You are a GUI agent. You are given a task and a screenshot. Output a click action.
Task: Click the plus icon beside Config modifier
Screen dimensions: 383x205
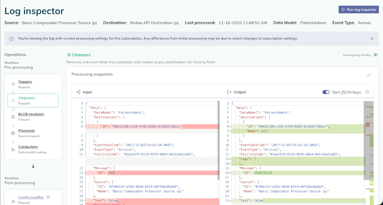click(48, 197)
